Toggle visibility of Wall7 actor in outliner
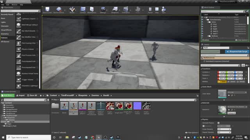The height and width of the screenshot is (140, 250). point(202,27)
